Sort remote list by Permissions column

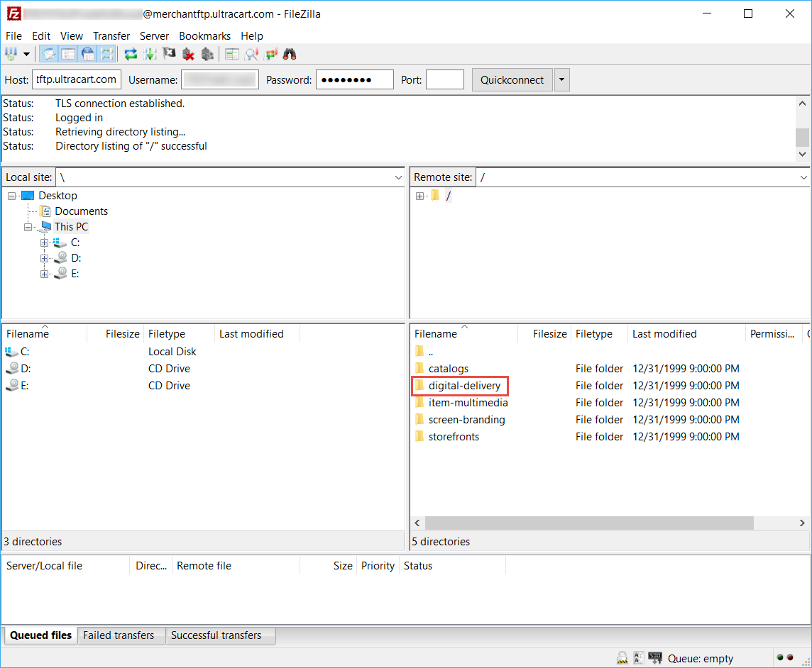click(x=774, y=334)
